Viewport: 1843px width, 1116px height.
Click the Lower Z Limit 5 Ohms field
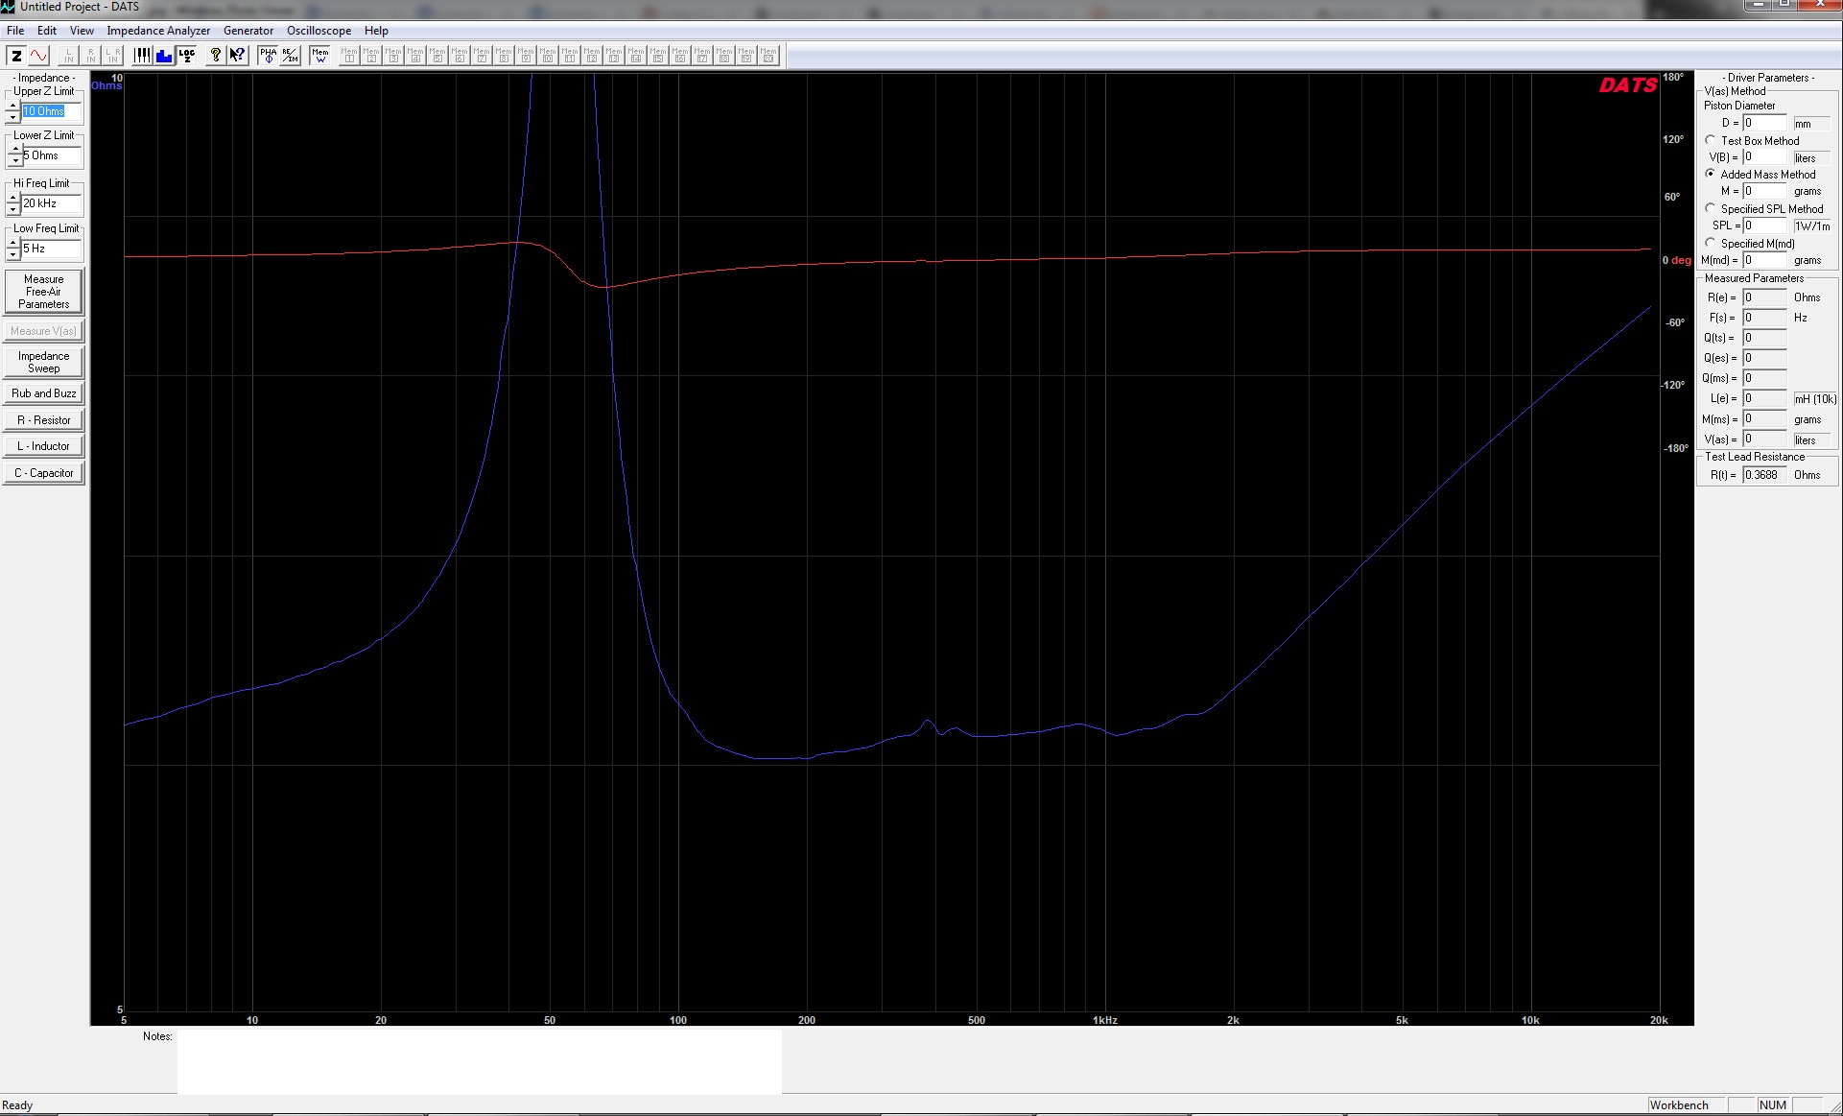[x=52, y=155]
